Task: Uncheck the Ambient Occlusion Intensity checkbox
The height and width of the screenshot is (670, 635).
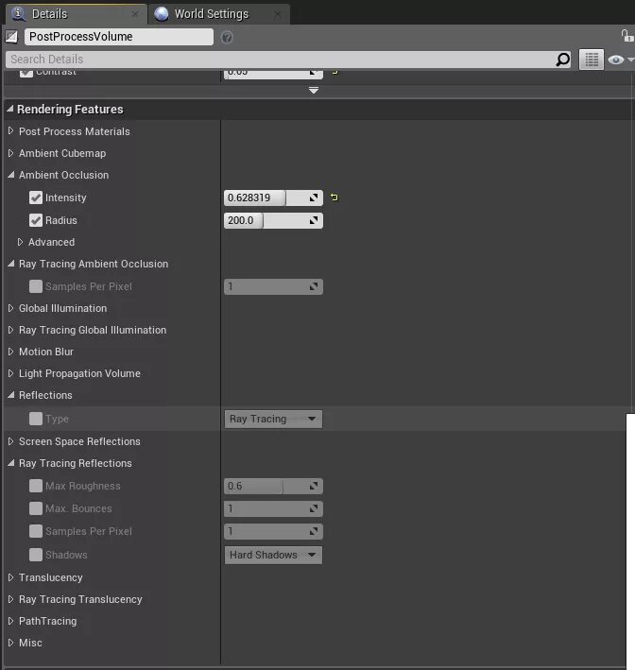Action: [x=36, y=198]
